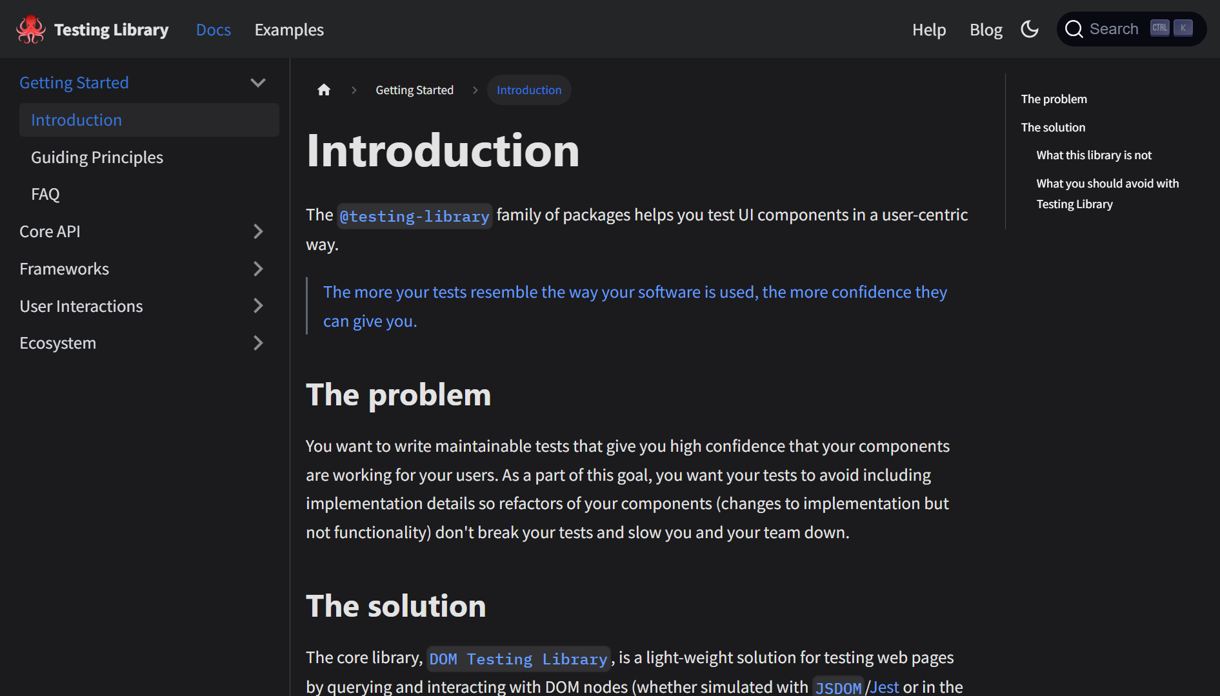Open the Docs navigation item
This screenshot has width=1220, height=696.
tap(214, 30)
